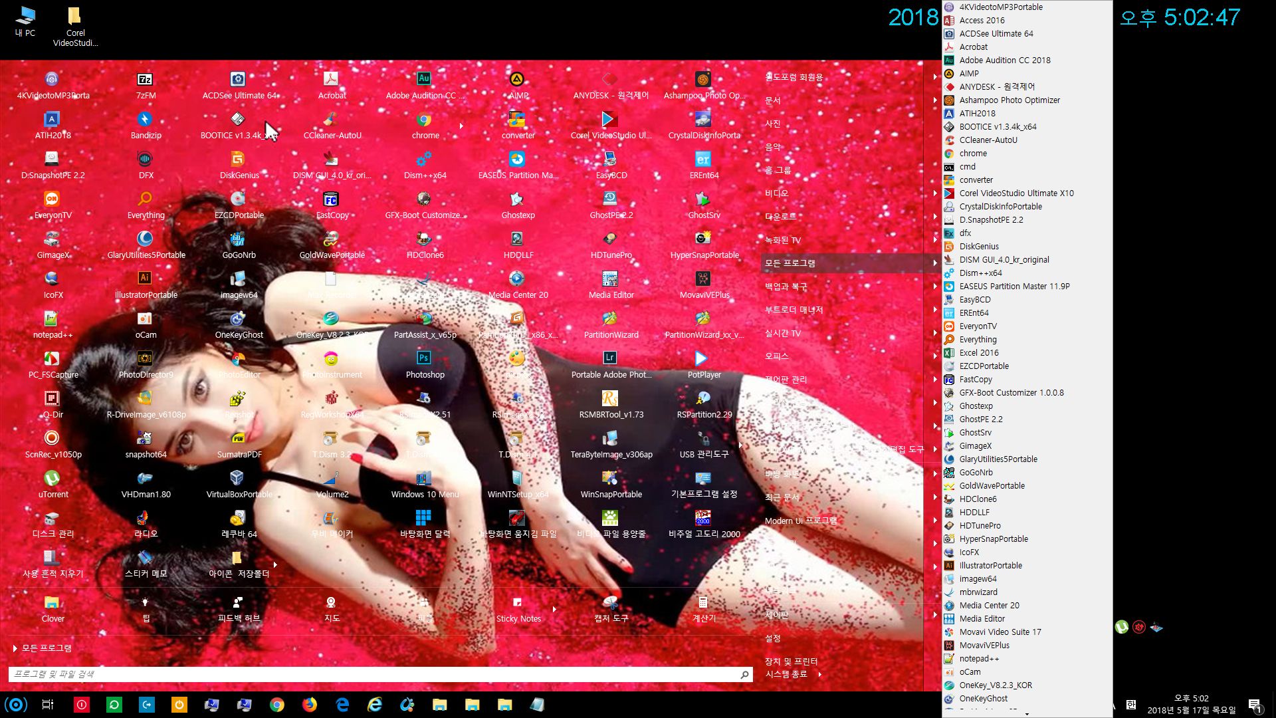Open AIMP player icon in grid

tap(518, 86)
